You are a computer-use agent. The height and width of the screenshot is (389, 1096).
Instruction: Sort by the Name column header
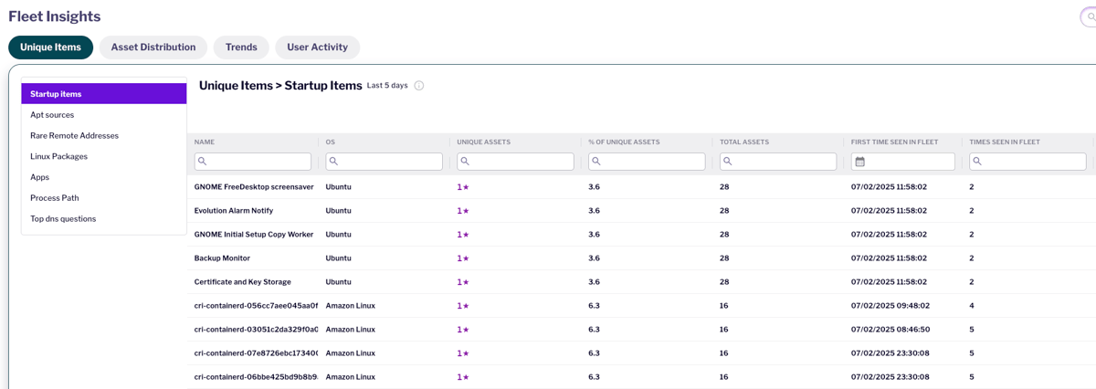pyautogui.click(x=205, y=142)
